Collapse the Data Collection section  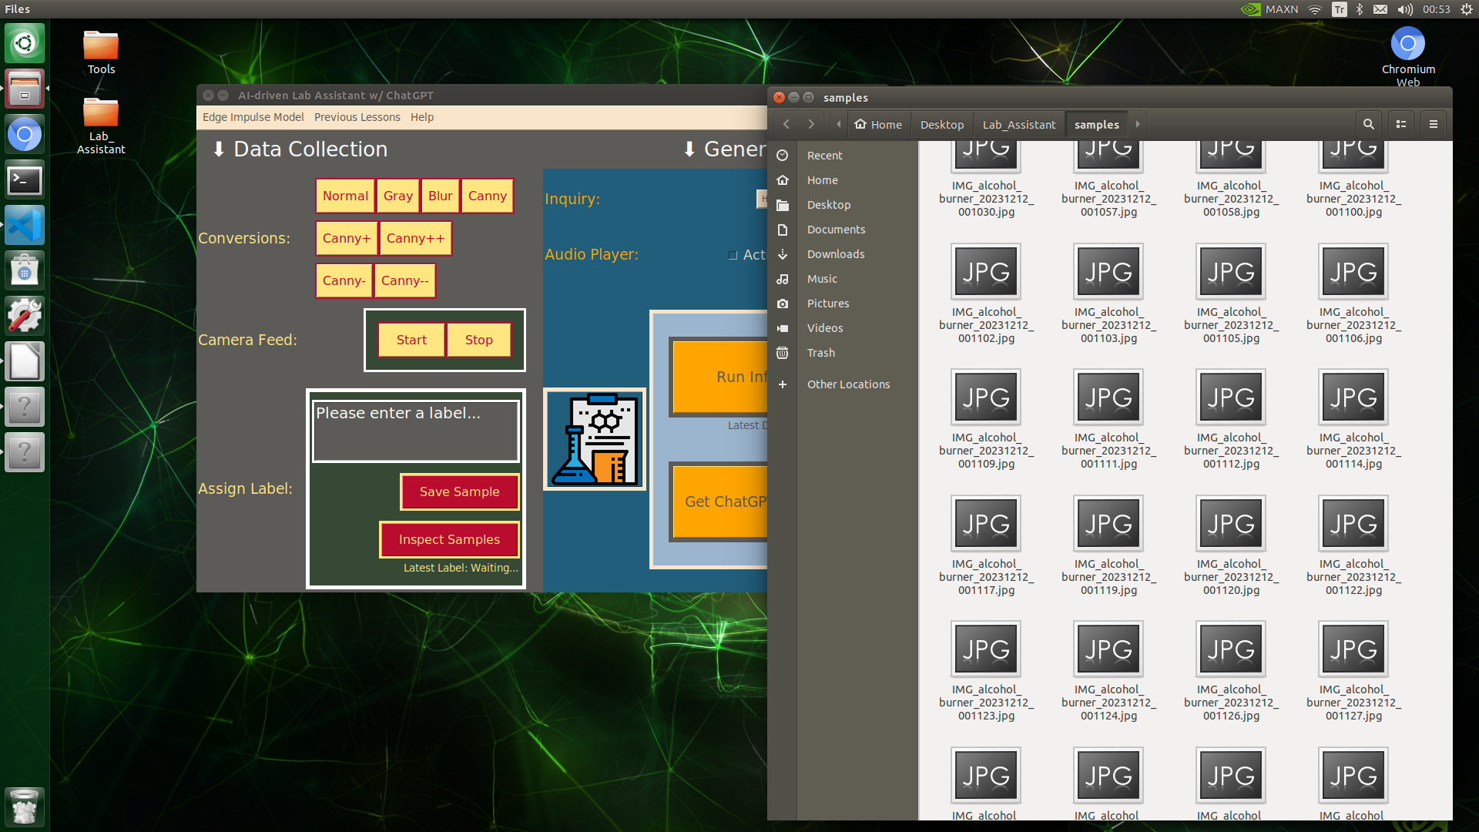pyautogui.click(x=218, y=149)
